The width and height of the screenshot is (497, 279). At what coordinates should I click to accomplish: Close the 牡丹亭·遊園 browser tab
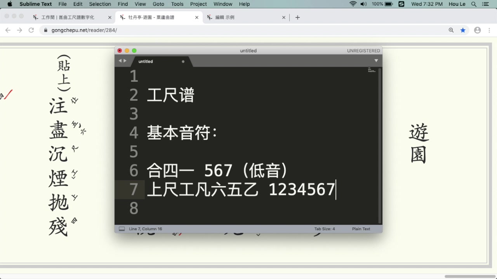click(x=197, y=17)
